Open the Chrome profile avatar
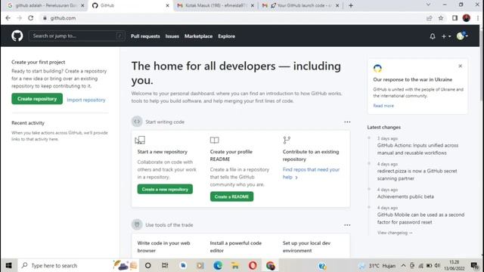This screenshot has width=484, height=272. pyautogui.click(x=467, y=18)
